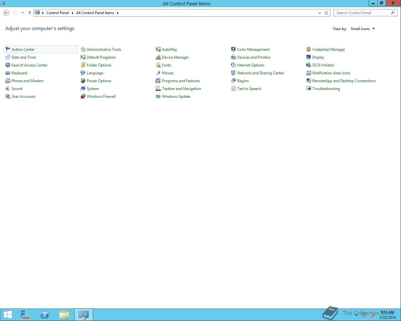Open Network and Sharing Center link
401x321 pixels.
click(260, 73)
